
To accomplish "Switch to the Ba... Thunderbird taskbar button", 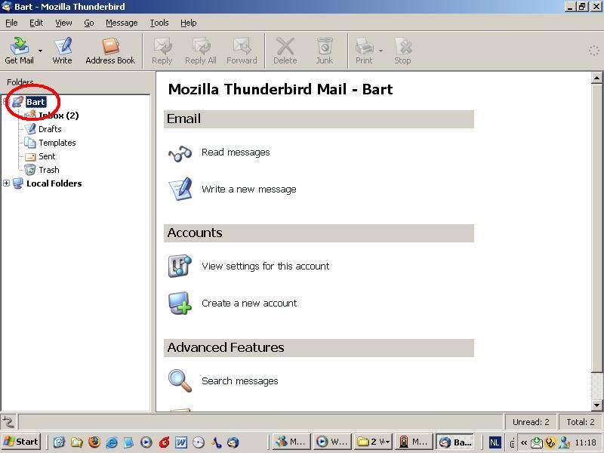I will pyautogui.click(x=455, y=442).
